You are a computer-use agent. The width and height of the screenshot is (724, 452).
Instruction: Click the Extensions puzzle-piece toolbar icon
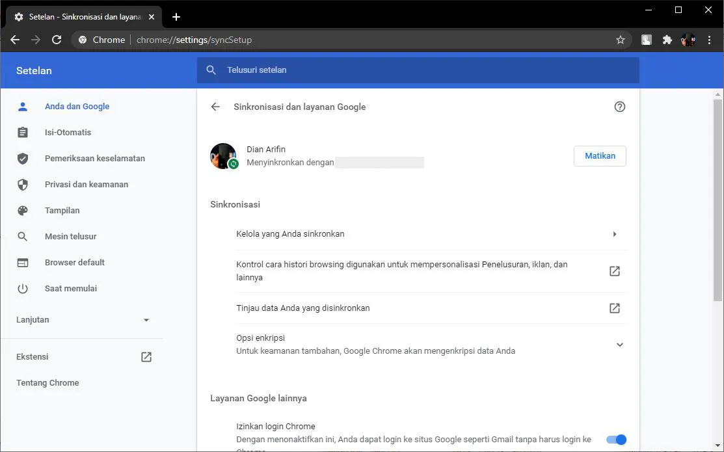click(667, 40)
